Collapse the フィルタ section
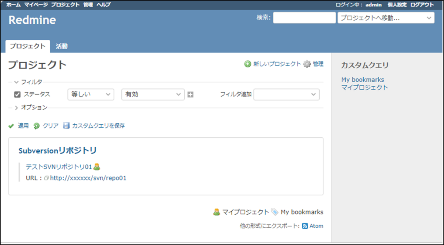 click(x=16, y=82)
